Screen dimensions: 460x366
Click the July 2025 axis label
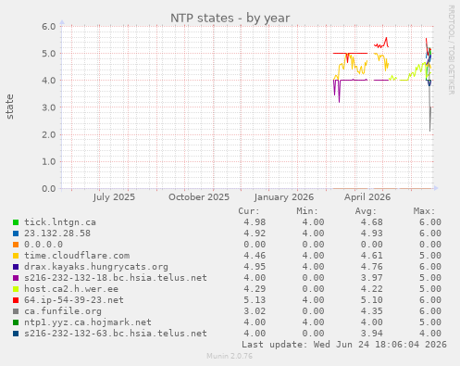(x=114, y=197)
